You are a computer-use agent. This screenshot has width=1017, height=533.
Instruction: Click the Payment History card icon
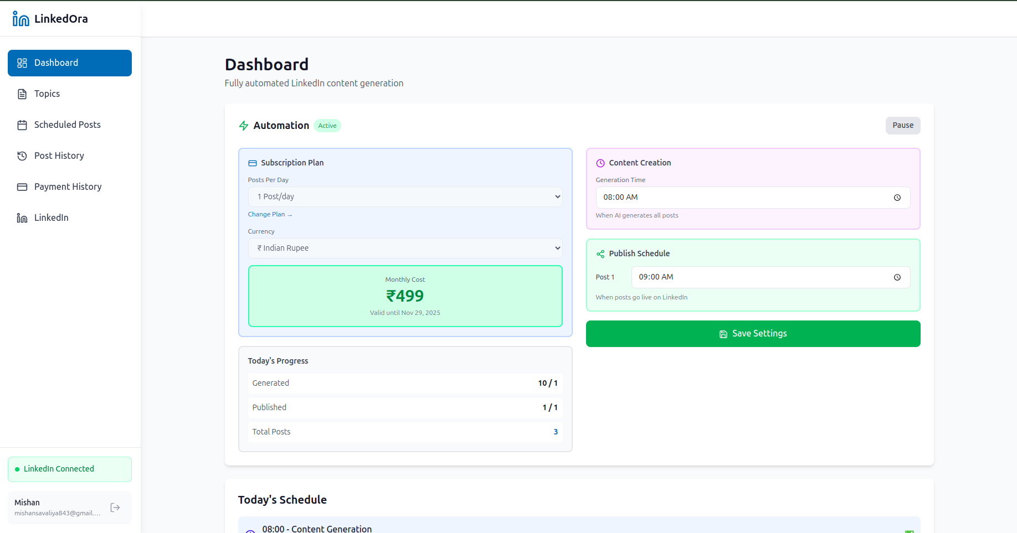coord(21,187)
